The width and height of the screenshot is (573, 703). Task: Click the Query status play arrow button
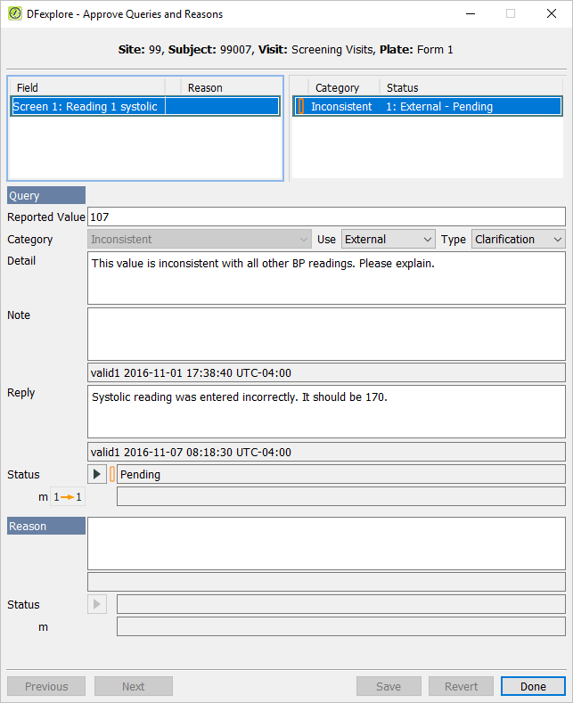coord(97,474)
